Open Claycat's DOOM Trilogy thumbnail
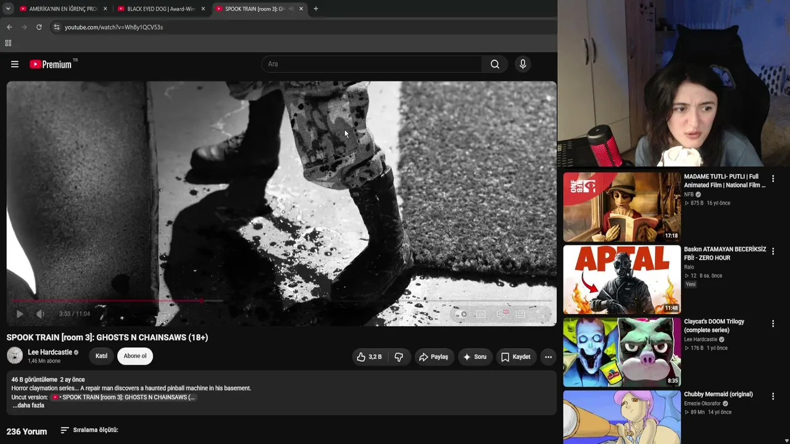 (x=622, y=352)
